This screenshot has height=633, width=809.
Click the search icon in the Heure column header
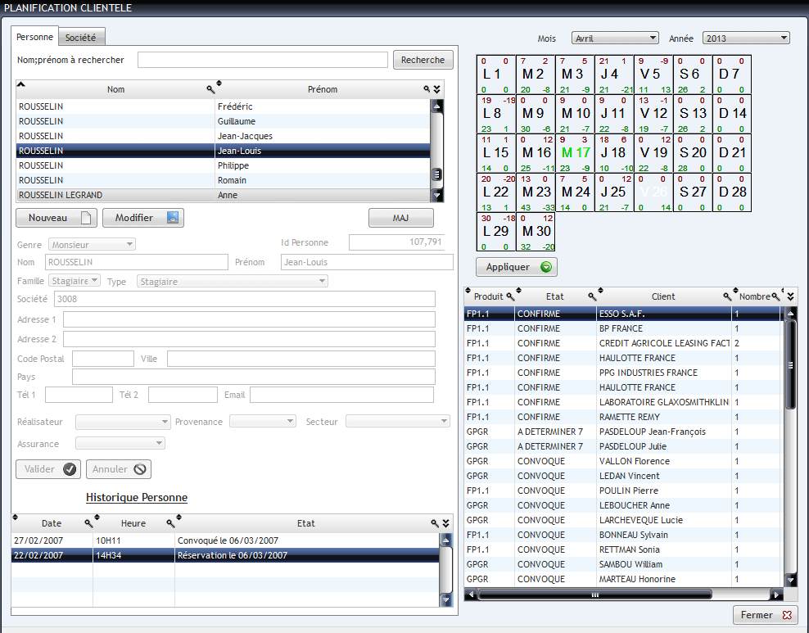170,523
